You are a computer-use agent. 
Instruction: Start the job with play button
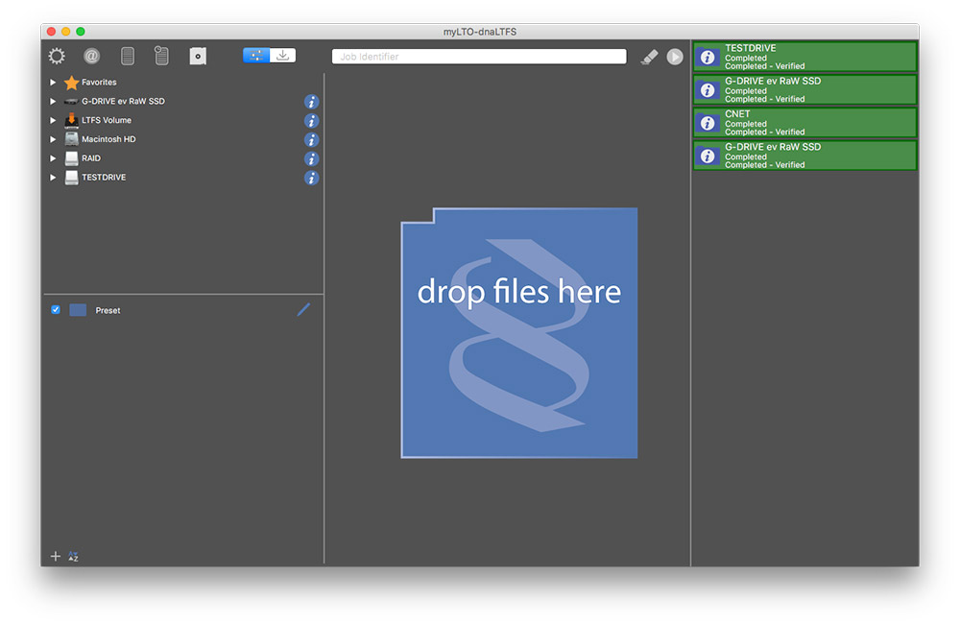coord(675,57)
